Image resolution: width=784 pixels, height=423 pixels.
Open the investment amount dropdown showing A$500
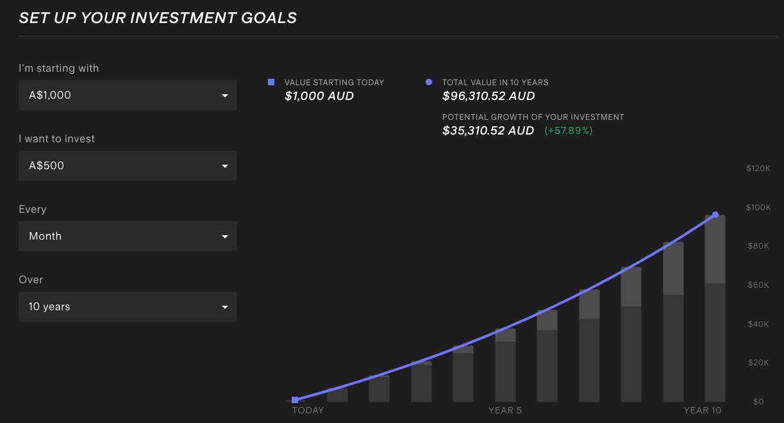128,165
